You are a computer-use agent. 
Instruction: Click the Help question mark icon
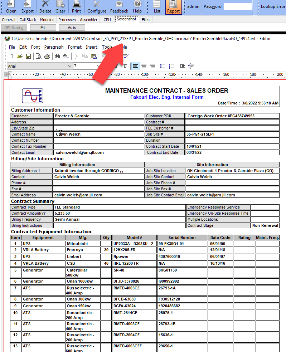click(x=137, y=7)
